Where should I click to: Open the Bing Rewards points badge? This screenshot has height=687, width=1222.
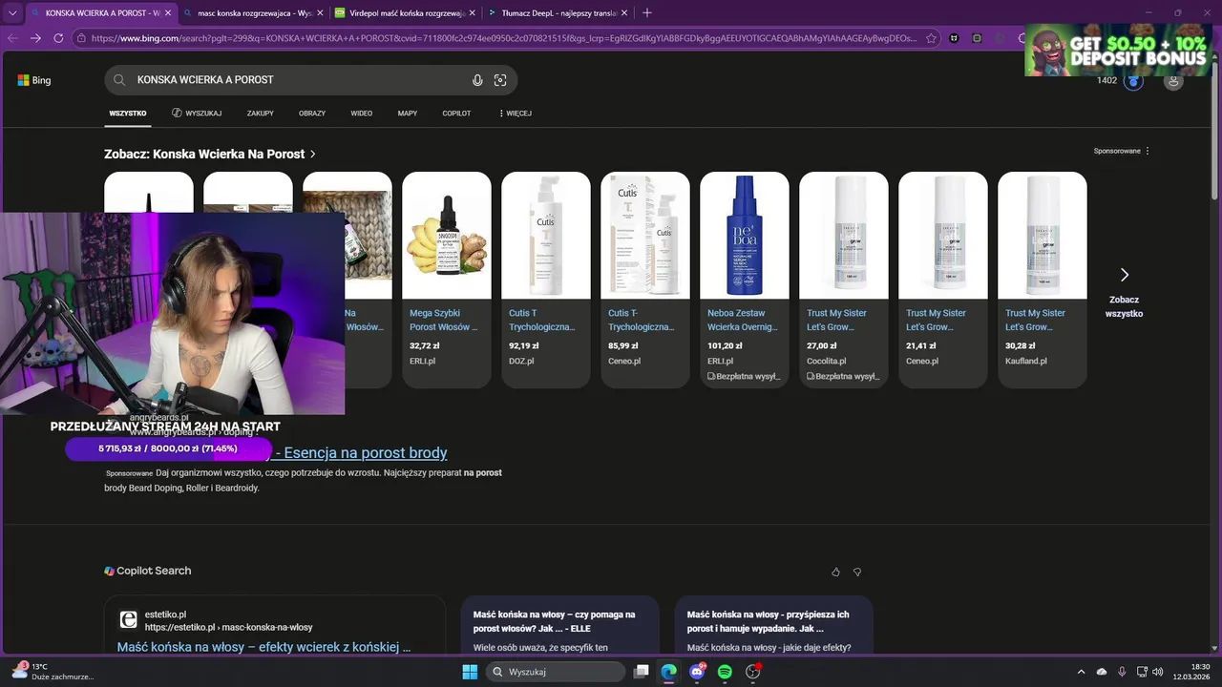(x=1133, y=81)
